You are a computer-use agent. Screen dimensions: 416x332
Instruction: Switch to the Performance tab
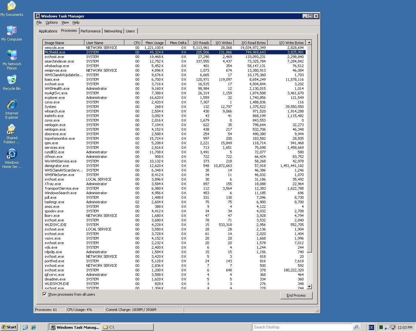pyautogui.click(x=90, y=31)
